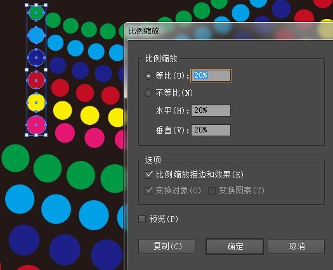Click the selected pink circle

coord(36,125)
